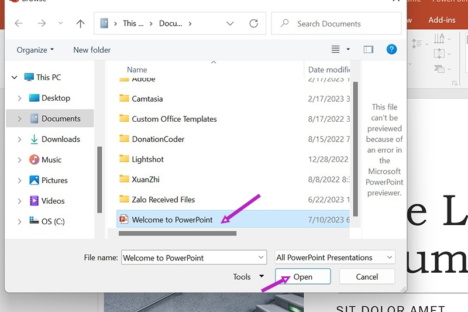Open address bar previous locations dropdown
This screenshot has width=468, height=312.
coord(230,23)
